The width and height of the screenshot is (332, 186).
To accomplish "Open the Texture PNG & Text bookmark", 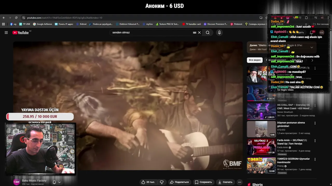I will coord(167,24).
